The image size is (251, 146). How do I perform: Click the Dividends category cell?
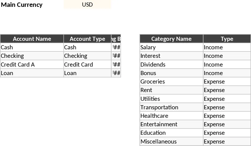click(x=171, y=64)
